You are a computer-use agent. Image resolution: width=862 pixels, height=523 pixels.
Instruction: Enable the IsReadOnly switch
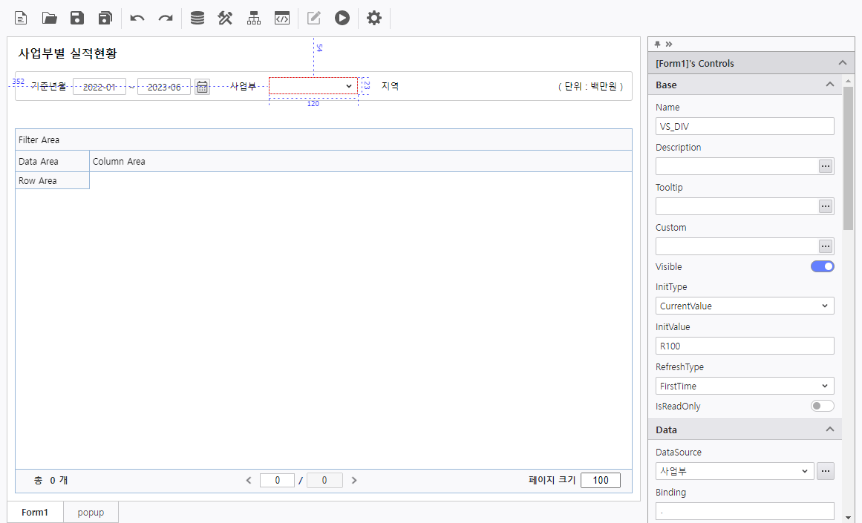[822, 406]
